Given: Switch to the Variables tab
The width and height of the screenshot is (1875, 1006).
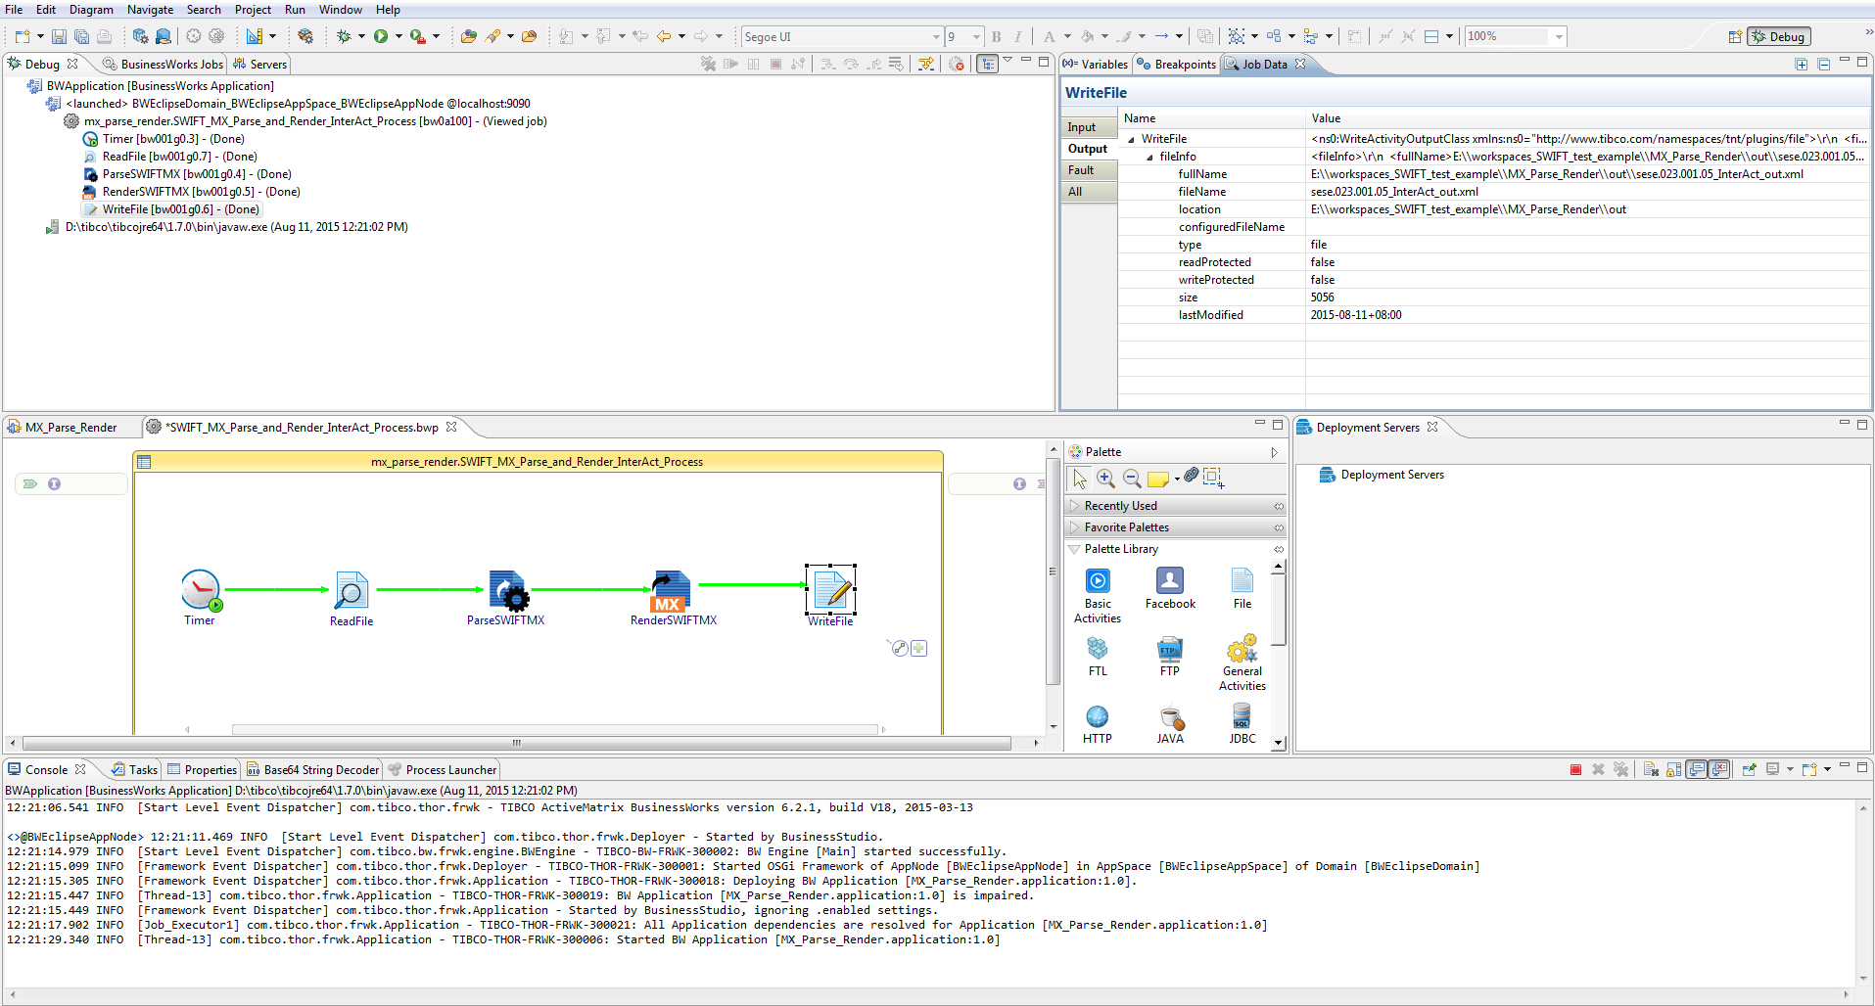Looking at the screenshot, I should [1096, 64].
